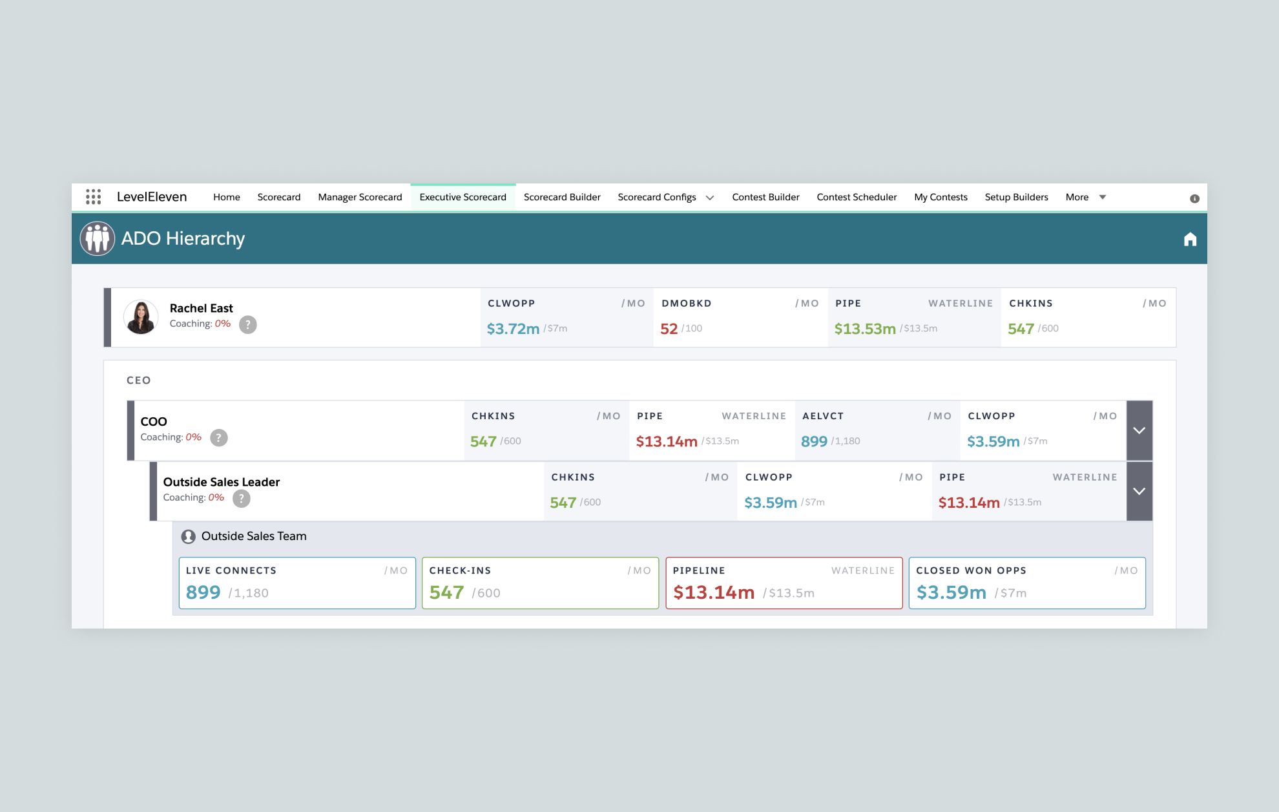1279x812 pixels.
Task: Select the Scorecard Builder tab
Action: pyautogui.click(x=561, y=197)
